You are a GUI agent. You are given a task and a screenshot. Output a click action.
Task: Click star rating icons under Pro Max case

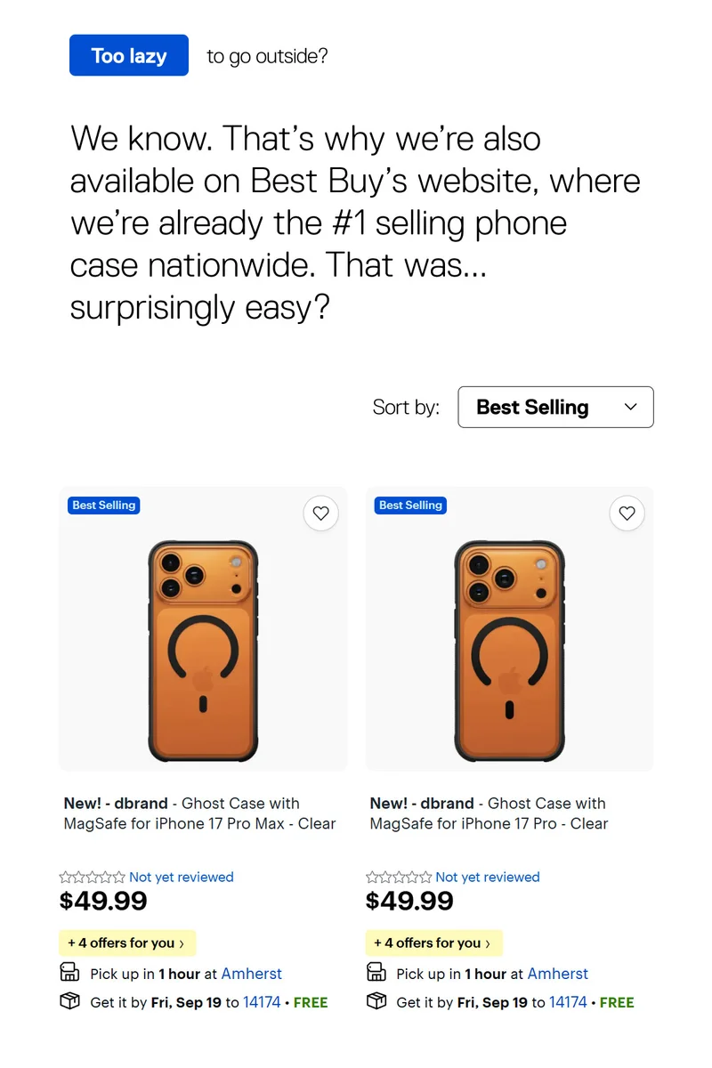tap(93, 877)
